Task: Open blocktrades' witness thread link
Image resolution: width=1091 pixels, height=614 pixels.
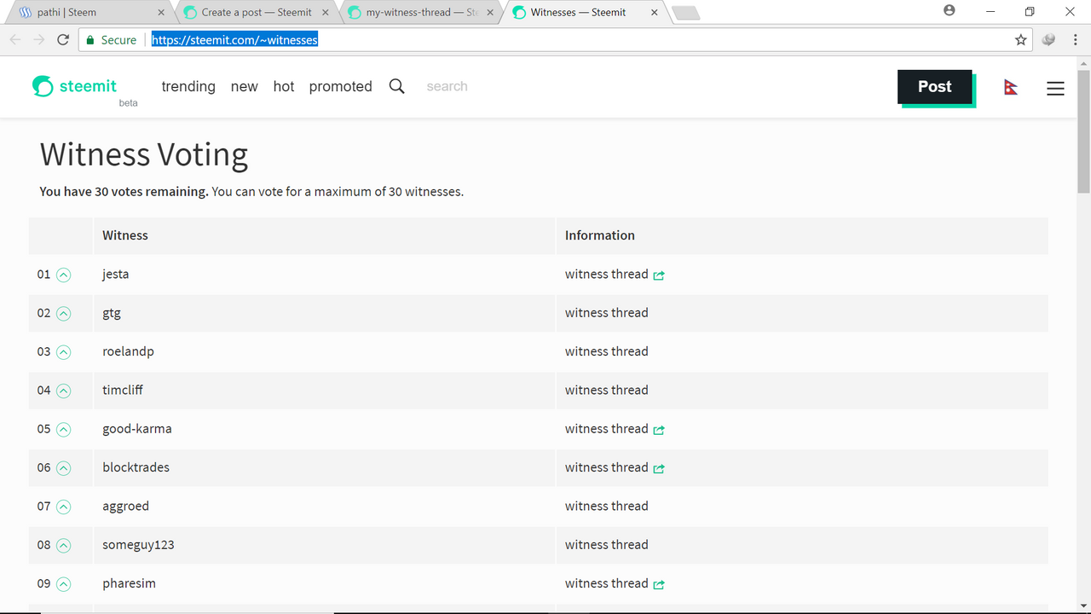Action: point(606,467)
